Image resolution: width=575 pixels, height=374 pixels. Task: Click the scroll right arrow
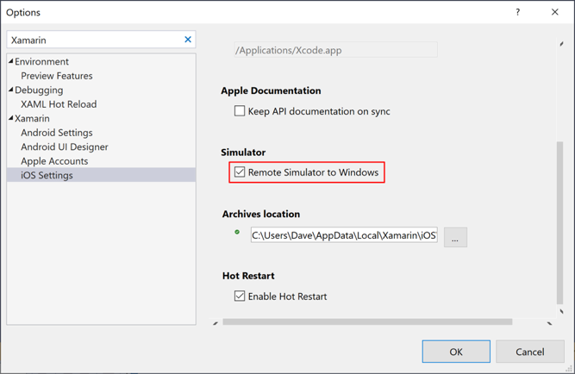tap(549, 323)
